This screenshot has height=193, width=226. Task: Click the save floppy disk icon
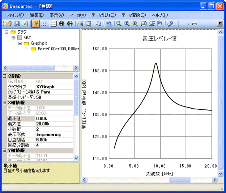pyautogui.click(x=17, y=24)
